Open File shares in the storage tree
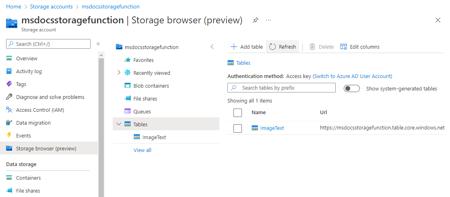 pyautogui.click(x=145, y=98)
